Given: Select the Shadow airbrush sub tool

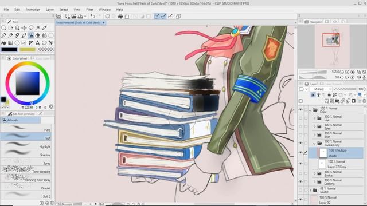Looking at the screenshot, I should (26, 153).
